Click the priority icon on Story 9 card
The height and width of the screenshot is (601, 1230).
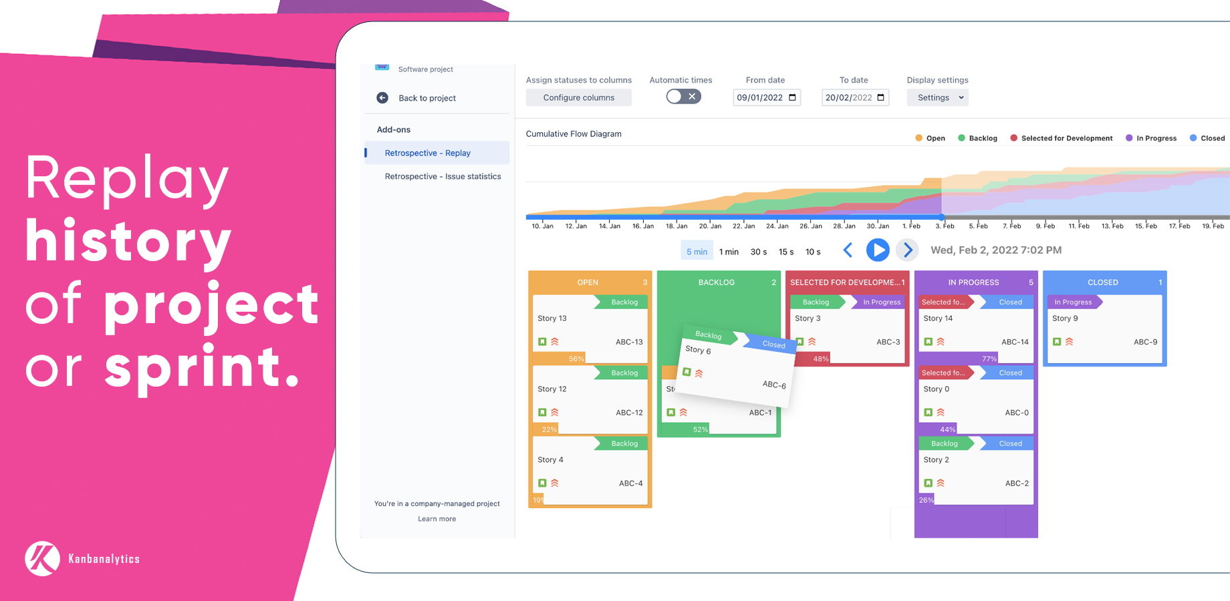click(x=1069, y=342)
